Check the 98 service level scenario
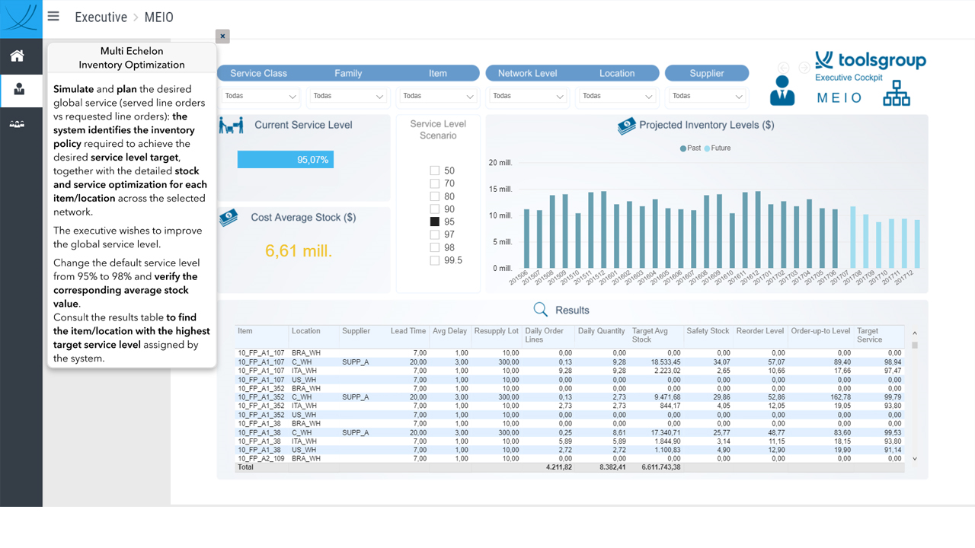Viewport: 975px width, 548px height. pos(434,247)
